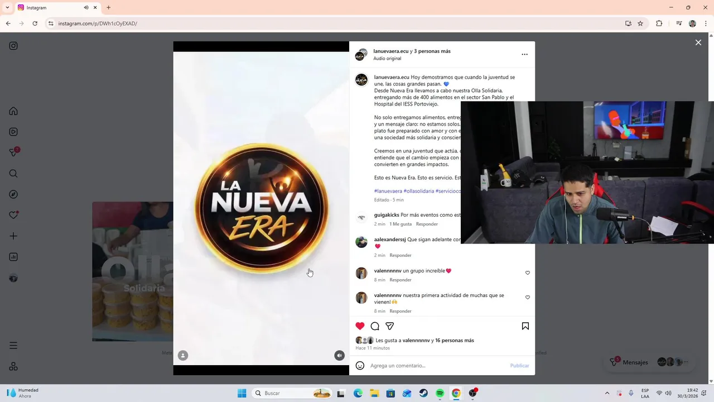Click the 'Agrega un comentario' field
The height and width of the screenshot is (402, 714).
coord(438,366)
